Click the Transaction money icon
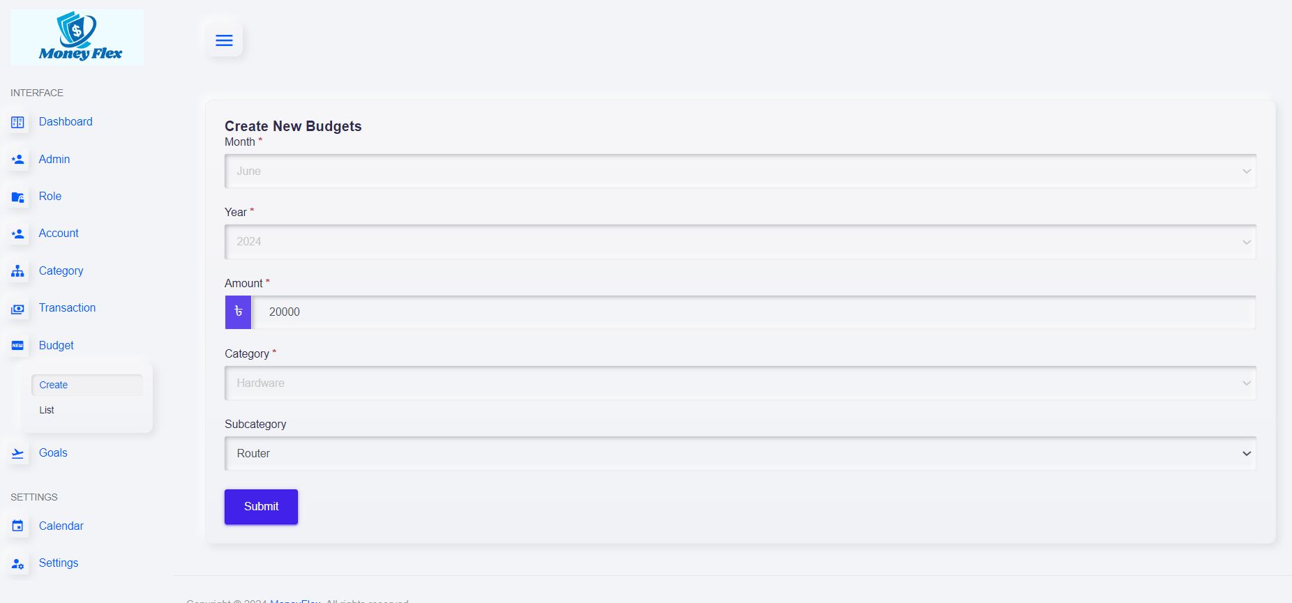Viewport: 1292px width, 603px height. pos(18,309)
